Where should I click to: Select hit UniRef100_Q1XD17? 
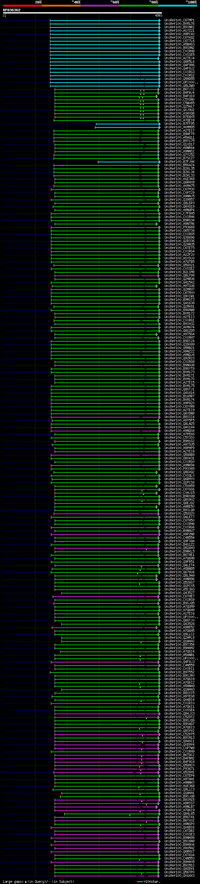point(179,144)
